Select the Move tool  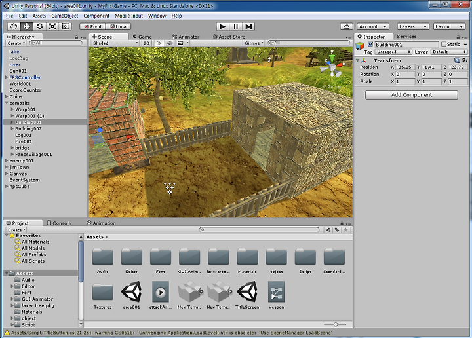[26, 26]
